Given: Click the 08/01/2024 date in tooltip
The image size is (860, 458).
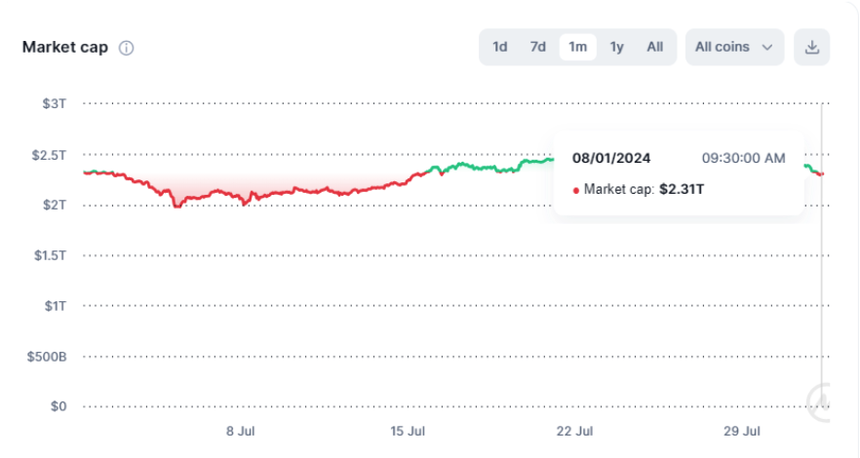Looking at the screenshot, I should tap(610, 158).
